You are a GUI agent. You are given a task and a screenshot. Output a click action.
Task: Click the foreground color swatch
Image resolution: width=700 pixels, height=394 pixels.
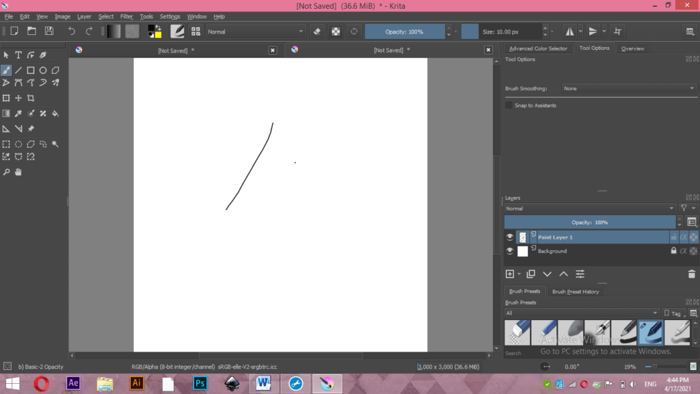tap(151, 28)
